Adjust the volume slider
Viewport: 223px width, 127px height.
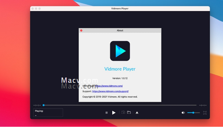(193, 113)
